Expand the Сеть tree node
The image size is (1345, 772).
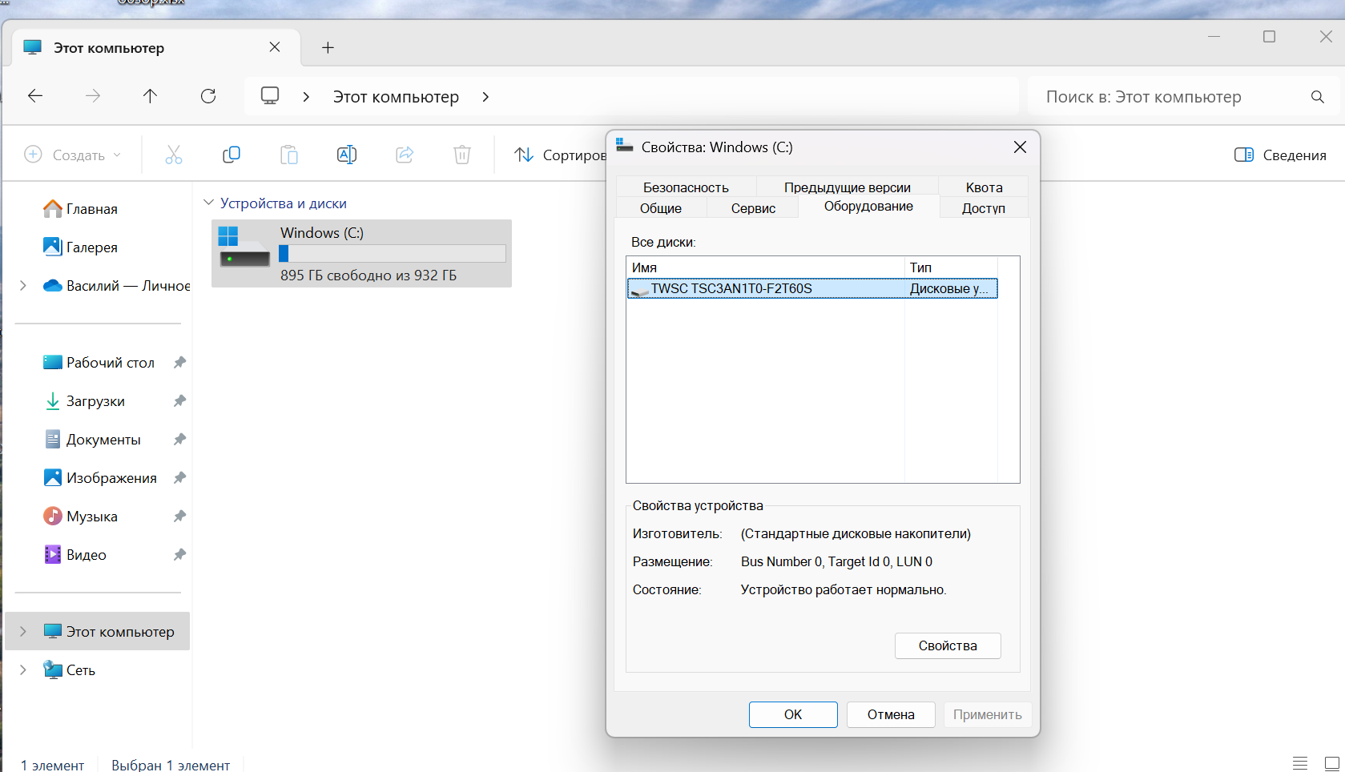23,670
